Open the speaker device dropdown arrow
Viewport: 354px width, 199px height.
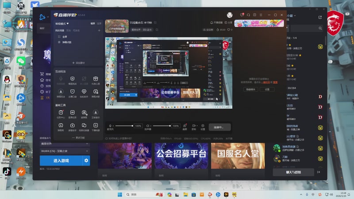point(150,126)
